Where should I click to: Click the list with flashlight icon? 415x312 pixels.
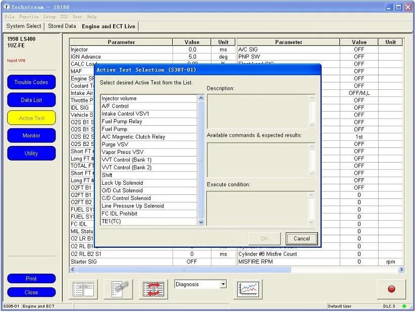pyautogui.click(x=119, y=289)
